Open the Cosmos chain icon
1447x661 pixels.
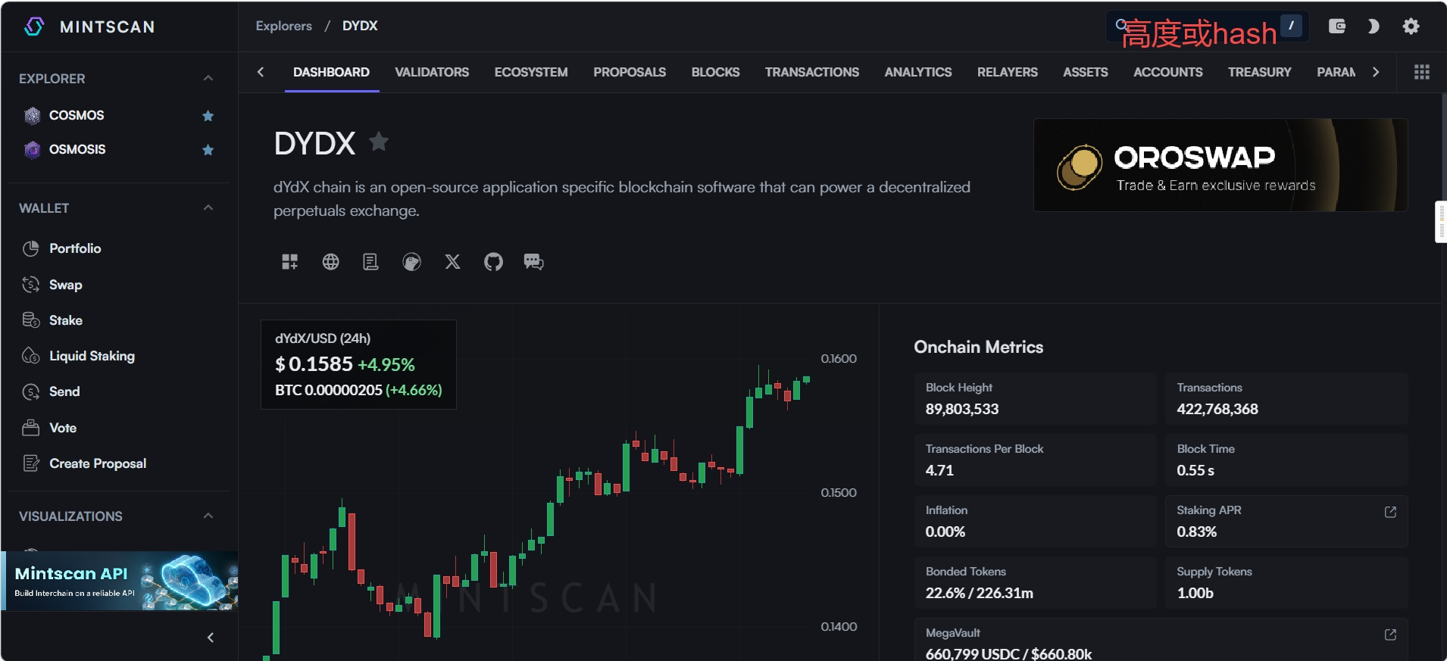32,115
